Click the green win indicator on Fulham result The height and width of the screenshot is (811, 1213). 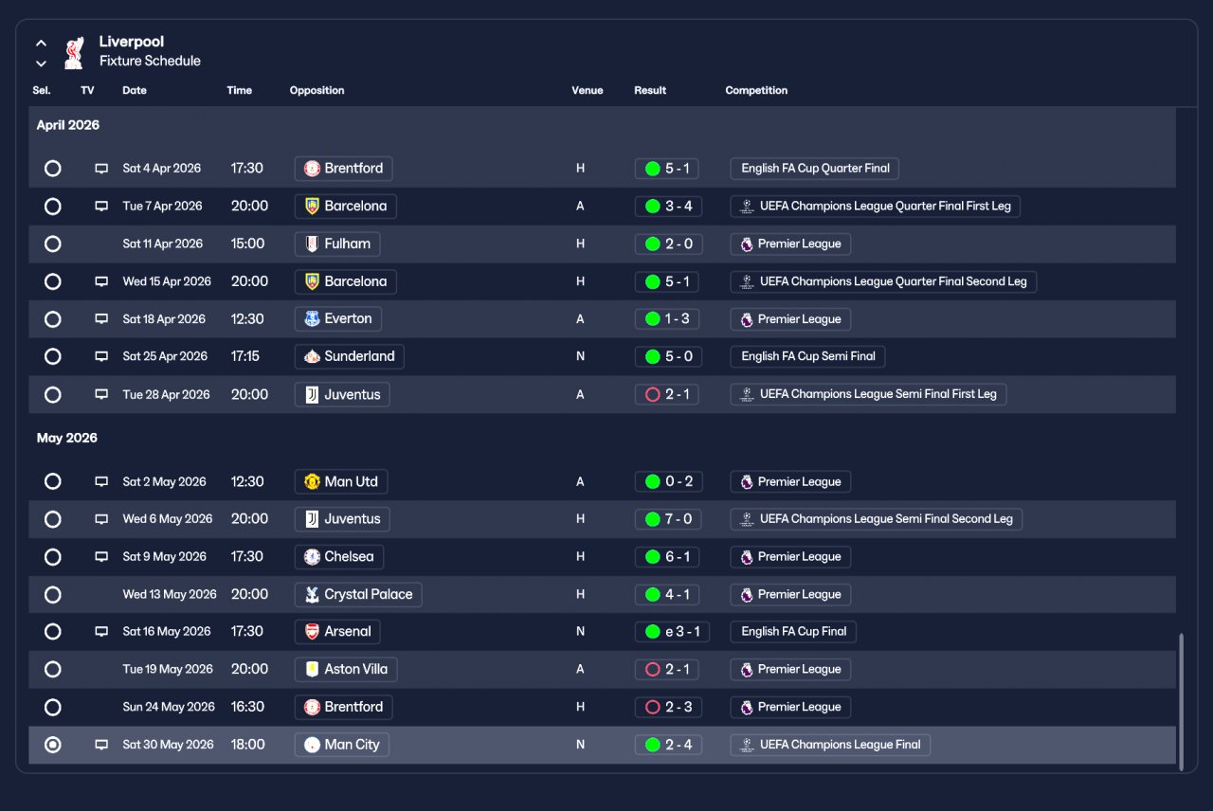[652, 244]
